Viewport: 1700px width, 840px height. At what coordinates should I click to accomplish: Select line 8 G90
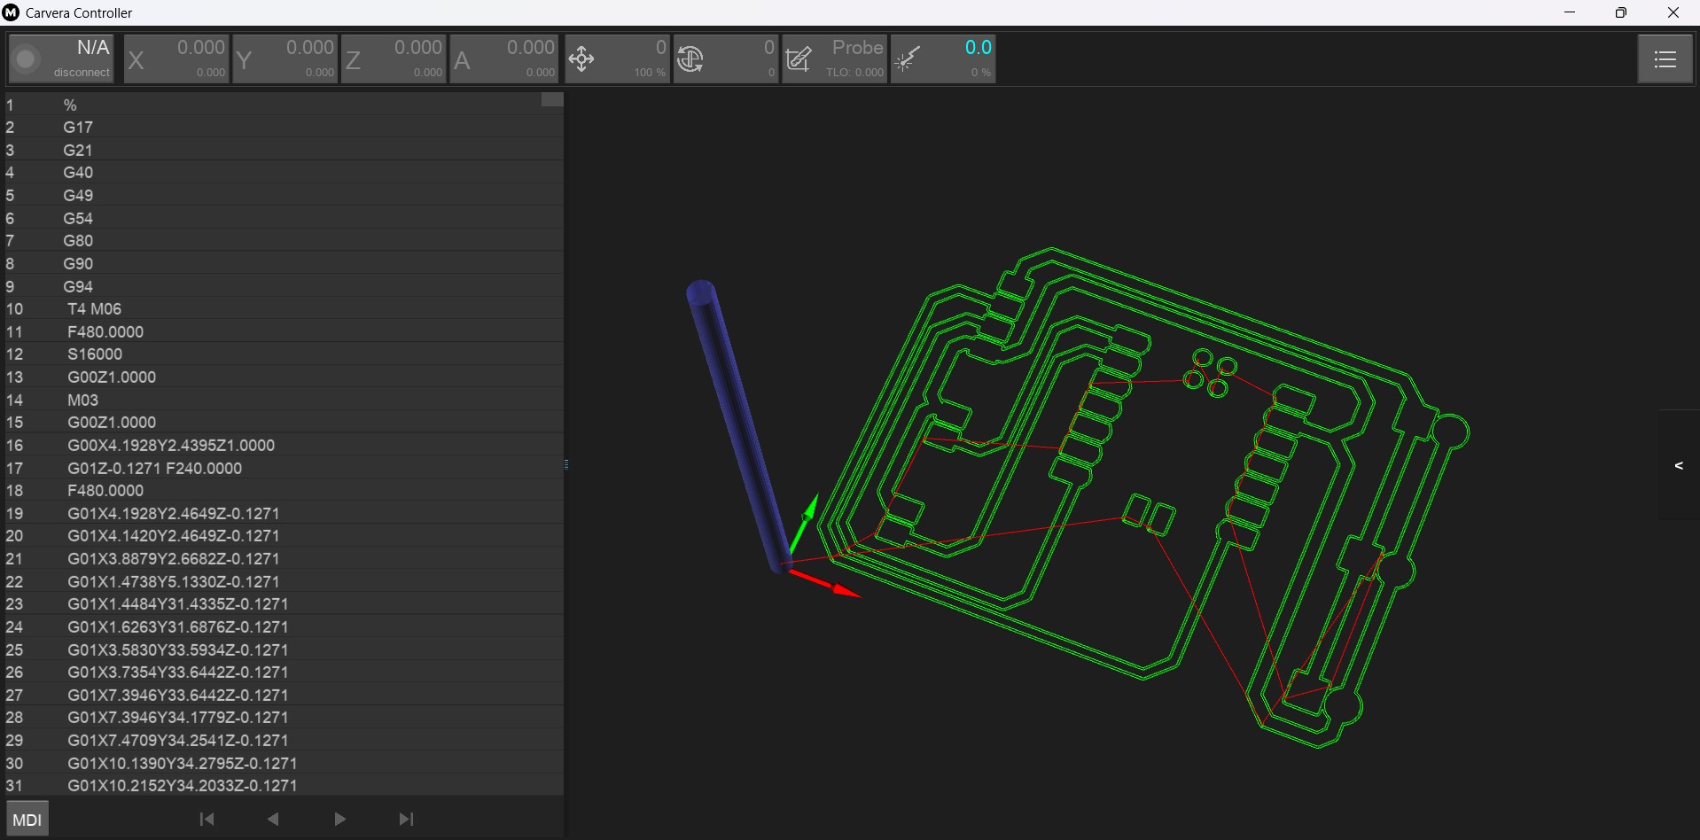point(284,263)
